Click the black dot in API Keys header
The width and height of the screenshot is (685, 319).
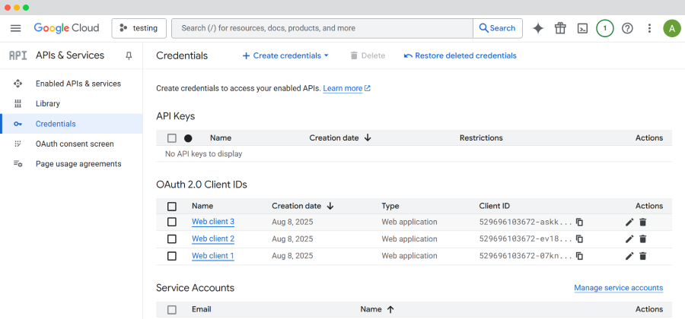[x=188, y=138]
